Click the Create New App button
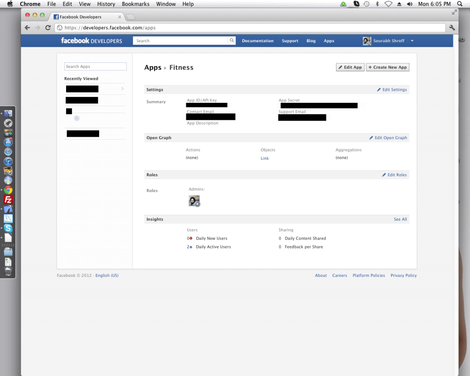Image resolution: width=470 pixels, height=376 pixels. tap(387, 67)
